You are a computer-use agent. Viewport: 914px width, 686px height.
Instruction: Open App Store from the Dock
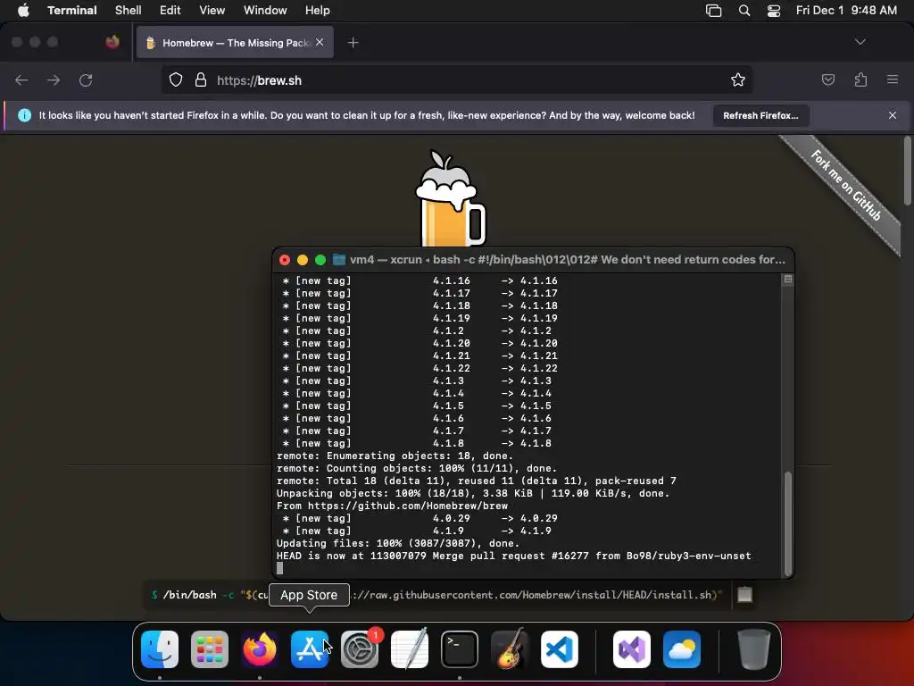(310, 649)
